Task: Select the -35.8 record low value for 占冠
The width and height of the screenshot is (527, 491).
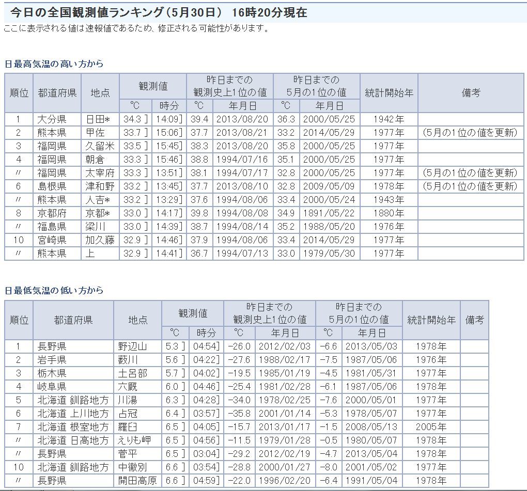Action: (x=239, y=414)
